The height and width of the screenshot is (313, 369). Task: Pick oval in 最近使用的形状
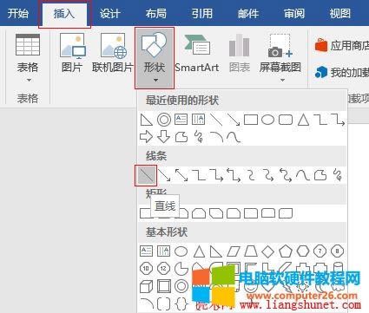(268, 120)
